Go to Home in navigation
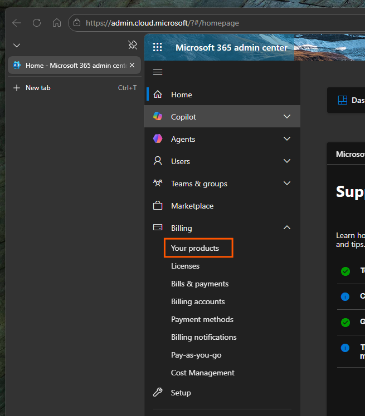This screenshot has width=365, height=416. tap(222, 95)
